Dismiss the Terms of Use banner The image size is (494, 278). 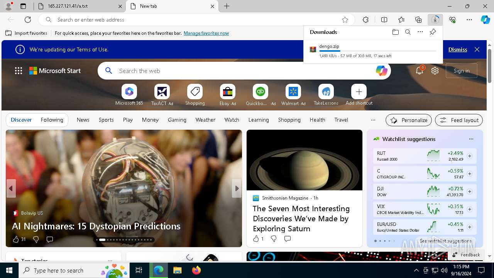pos(458,49)
